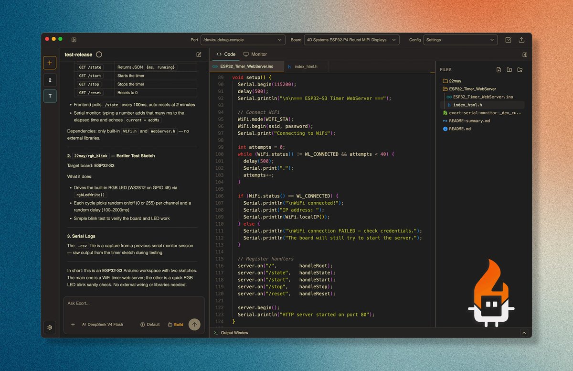Click code line 89 void setup()
The height and width of the screenshot is (371, 573).
(252, 77)
